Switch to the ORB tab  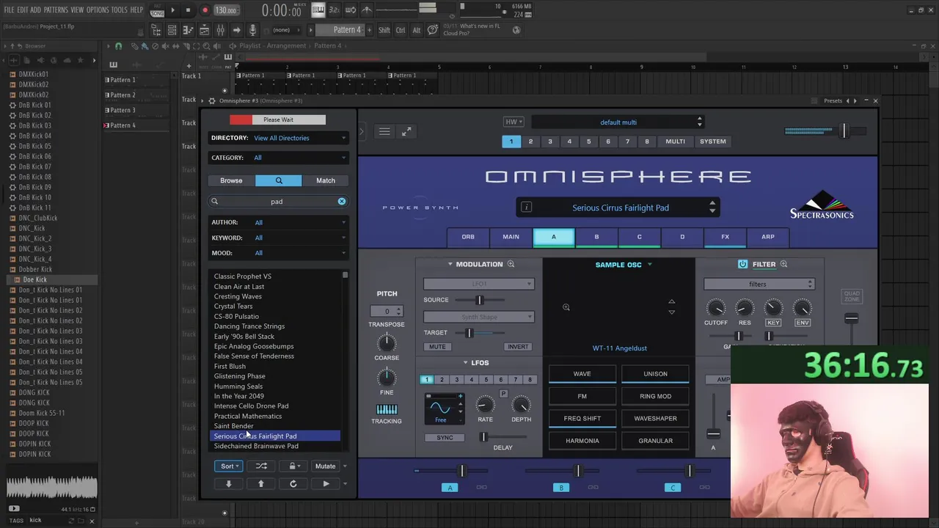(x=468, y=237)
